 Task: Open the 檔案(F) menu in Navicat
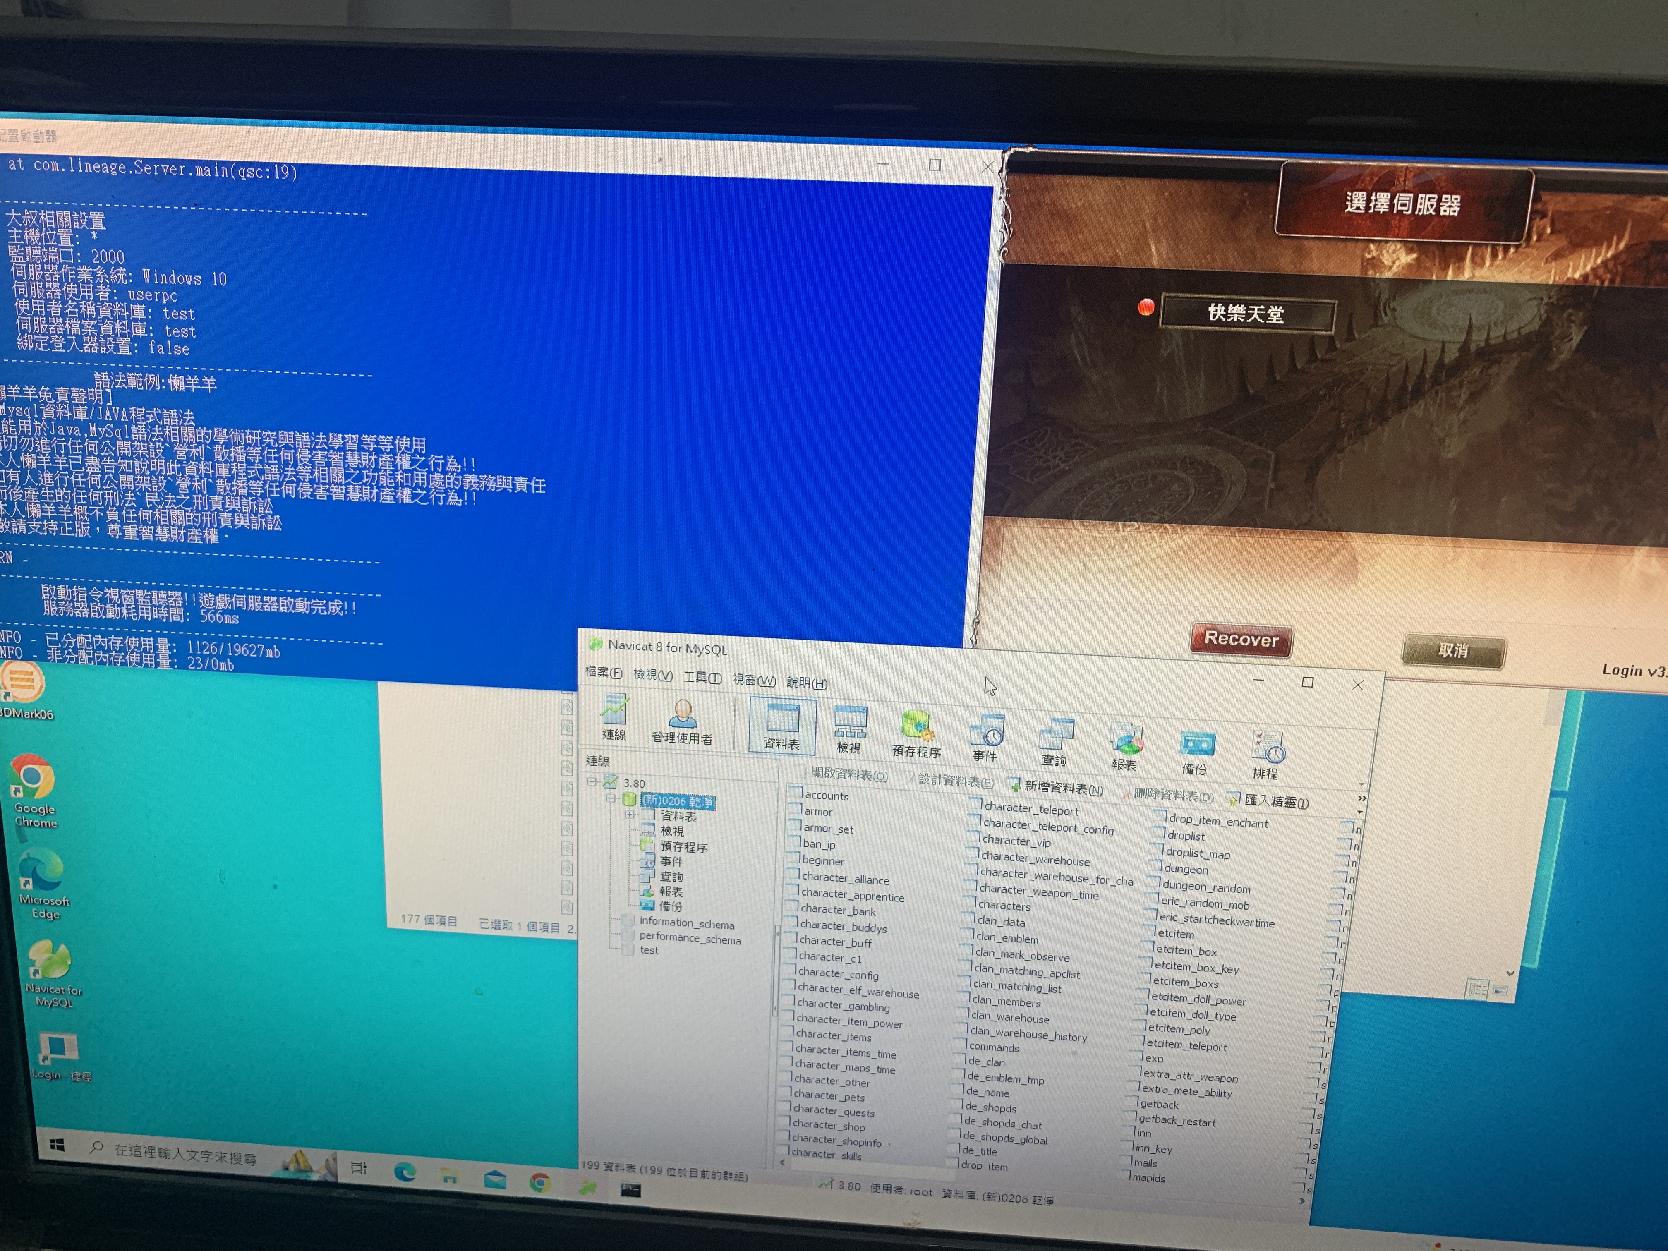click(604, 672)
